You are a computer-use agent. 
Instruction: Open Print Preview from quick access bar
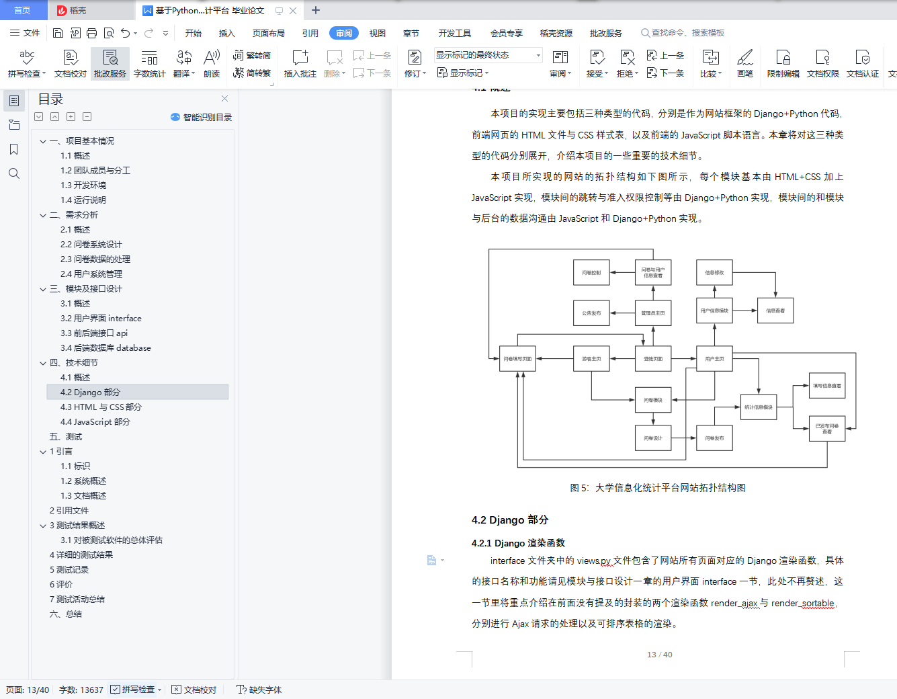[108, 33]
